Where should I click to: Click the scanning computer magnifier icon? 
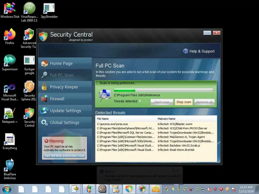point(105,95)
